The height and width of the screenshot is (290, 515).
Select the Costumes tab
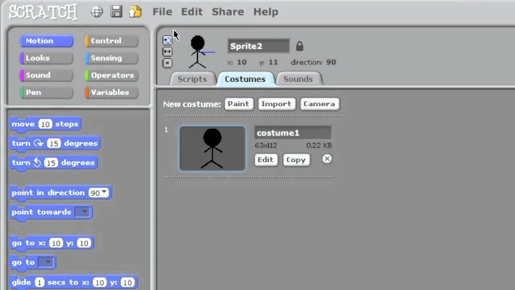click(245, 79)
